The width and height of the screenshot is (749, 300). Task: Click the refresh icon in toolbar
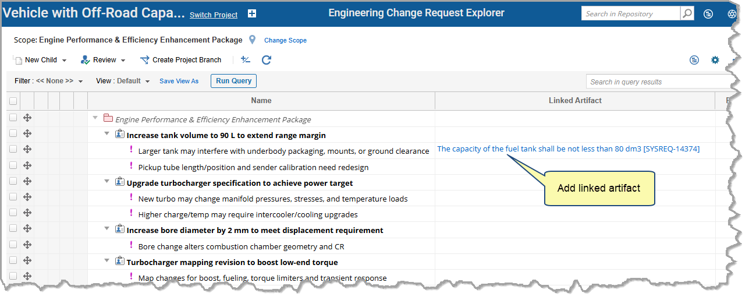coord(267,60)
